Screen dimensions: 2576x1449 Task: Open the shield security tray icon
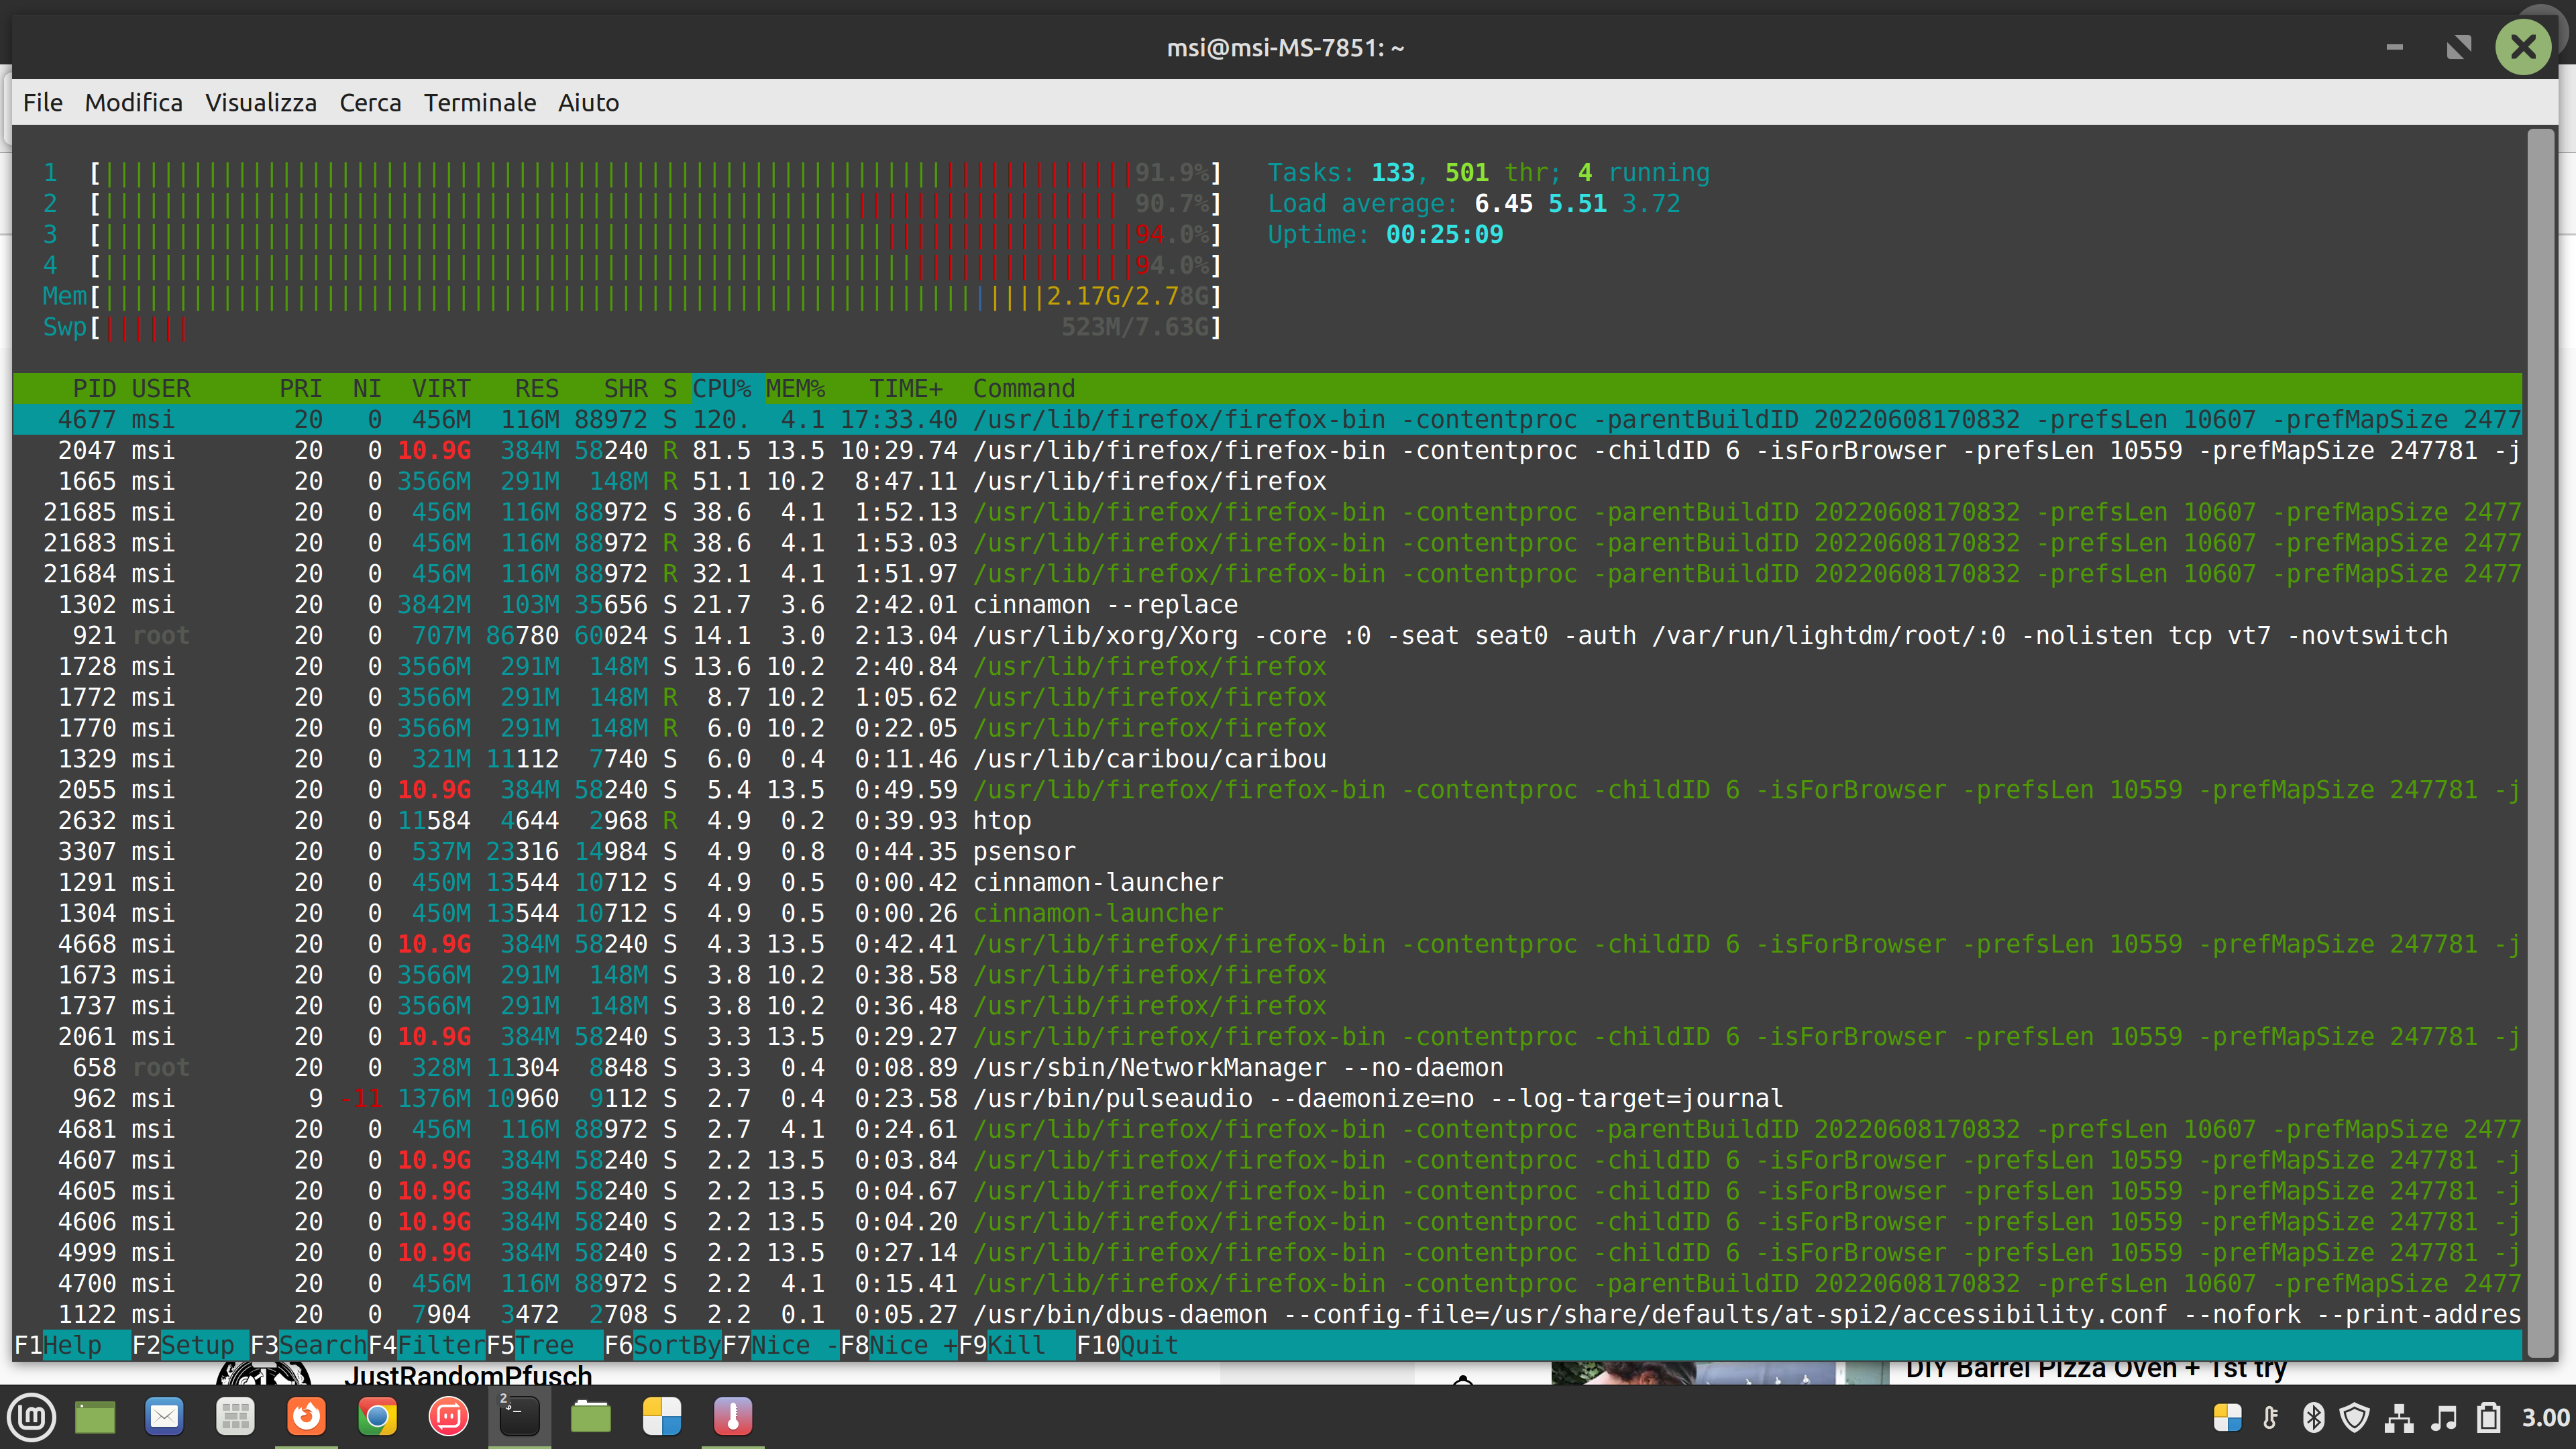coord(2355,1418)
